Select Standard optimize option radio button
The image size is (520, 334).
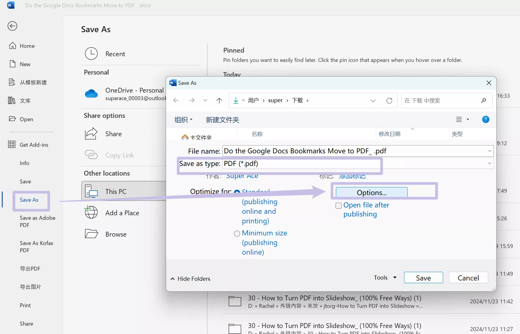click(237, 192)
